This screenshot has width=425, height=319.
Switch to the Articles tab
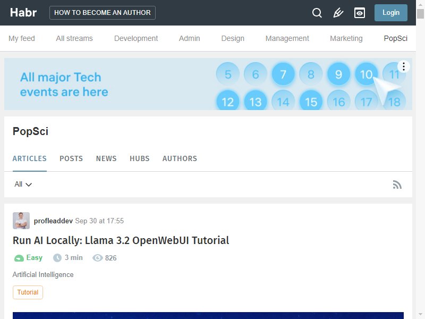tap(30, 158)
